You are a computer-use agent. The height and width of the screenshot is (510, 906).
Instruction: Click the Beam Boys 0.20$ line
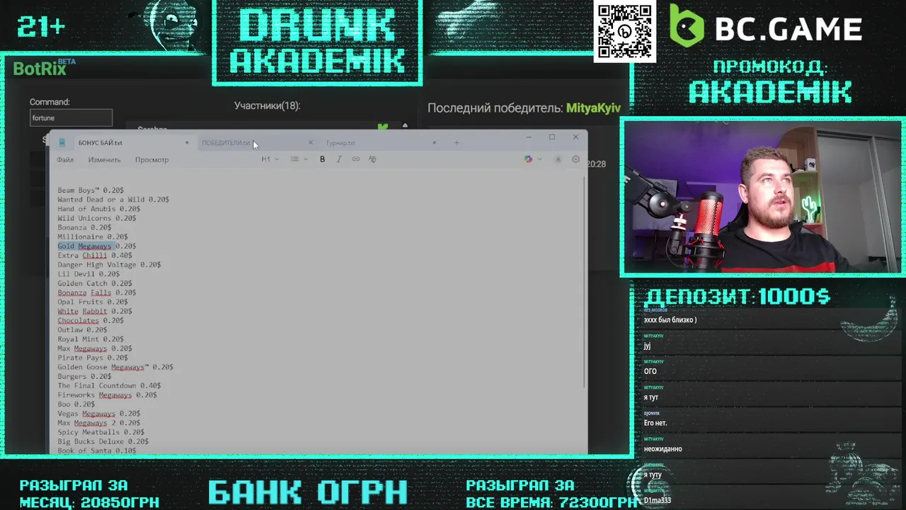pyautogui.click(x=91, y=190)
